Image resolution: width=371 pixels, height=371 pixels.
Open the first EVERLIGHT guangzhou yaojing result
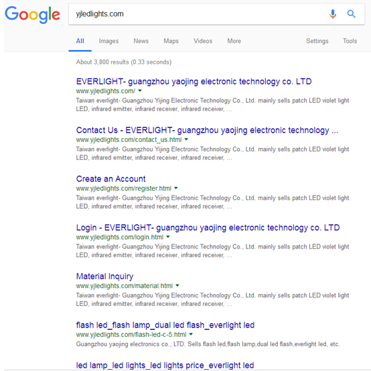[194, 82]
